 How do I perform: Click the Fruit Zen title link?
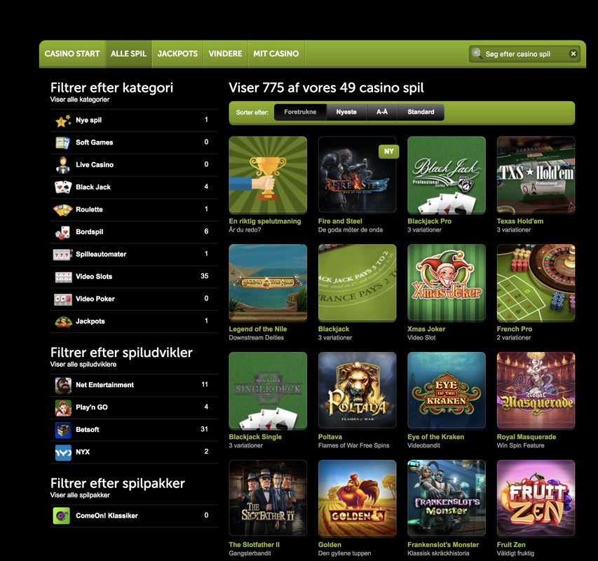511,545
